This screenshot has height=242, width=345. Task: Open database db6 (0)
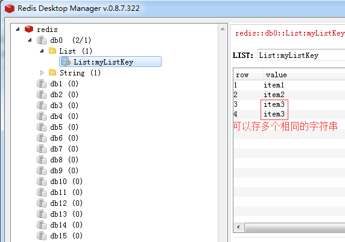(x=65, y=138)
